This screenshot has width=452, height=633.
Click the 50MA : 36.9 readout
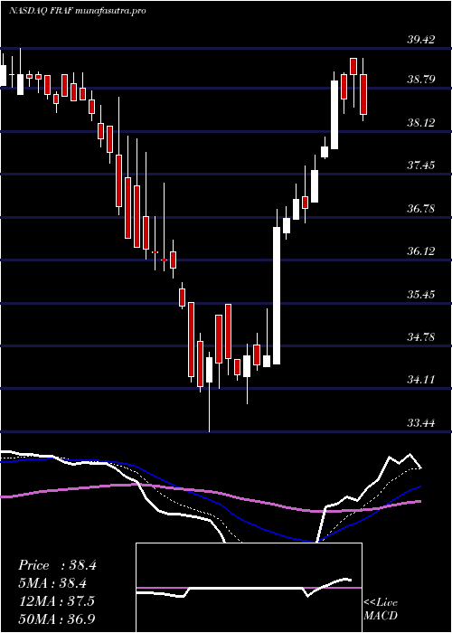(56, 619)
